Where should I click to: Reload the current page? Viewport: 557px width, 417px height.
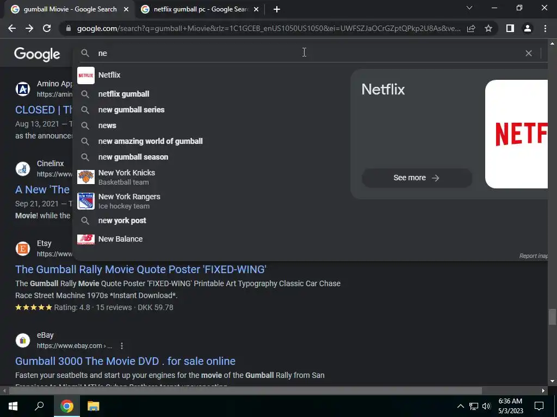click(47, 28)
